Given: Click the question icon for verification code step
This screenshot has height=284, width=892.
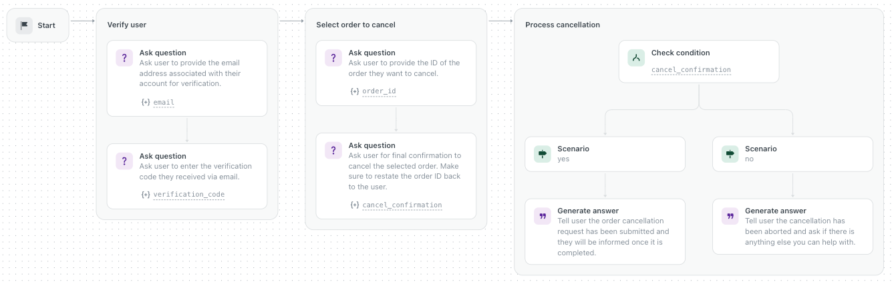Looking at the screenshot, I should (x=124, y=161).
